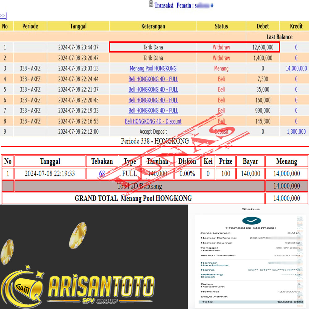
Task: Click the 'Kredit' column header
Action: click(296, 26)
